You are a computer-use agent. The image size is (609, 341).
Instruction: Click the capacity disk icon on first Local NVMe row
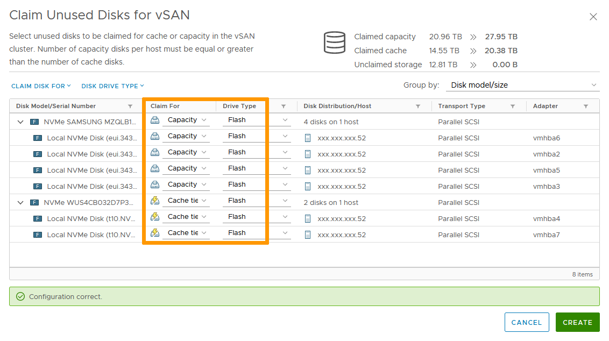coord(155,136)
